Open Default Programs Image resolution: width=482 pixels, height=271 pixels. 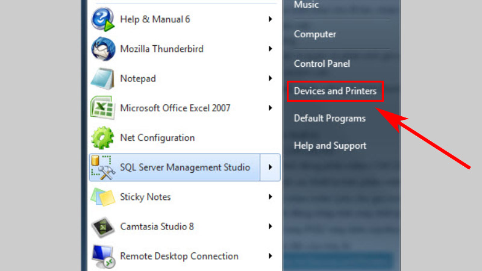(x=330, y=118)
